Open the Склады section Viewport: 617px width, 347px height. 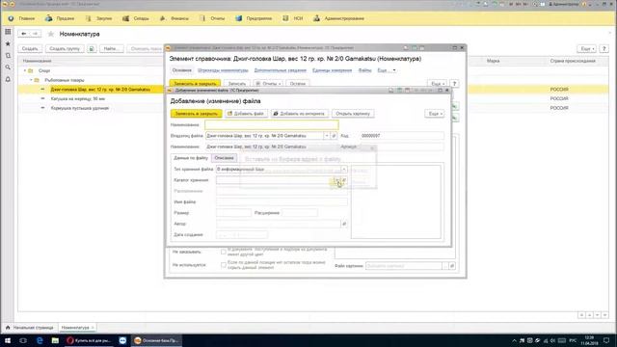tap(136, 18)
